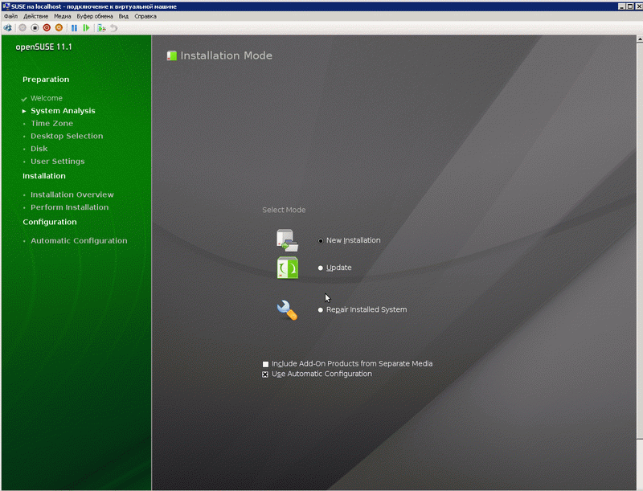The image size is (643, 491).
Task: Minimize the VM connection window
Action: click(x=621, y=6)
